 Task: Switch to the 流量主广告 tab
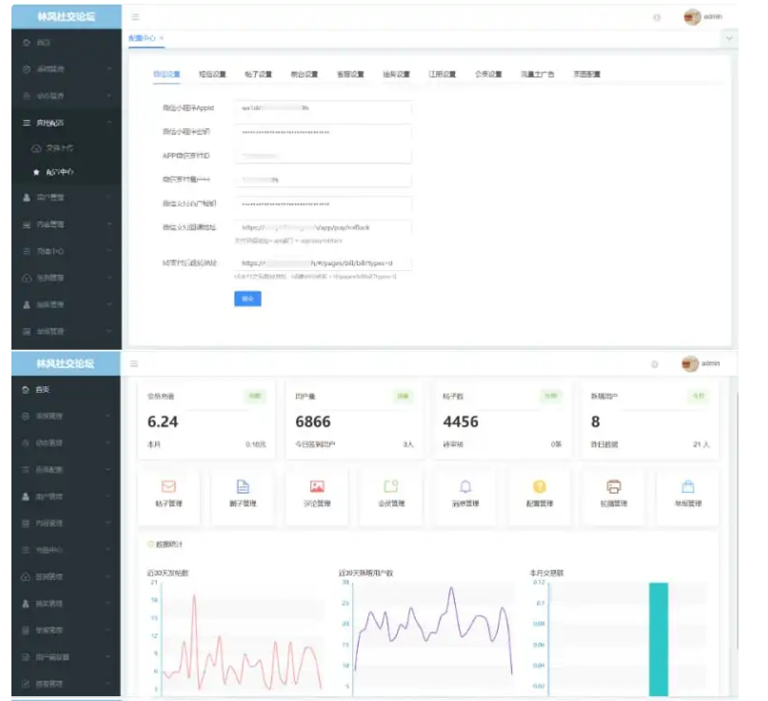pyautogui.click(x=537, y=74)
